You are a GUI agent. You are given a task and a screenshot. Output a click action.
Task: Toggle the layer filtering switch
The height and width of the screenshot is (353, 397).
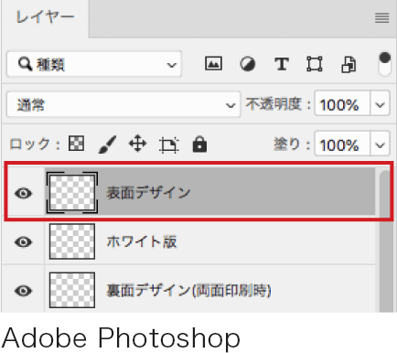(384, 64)
